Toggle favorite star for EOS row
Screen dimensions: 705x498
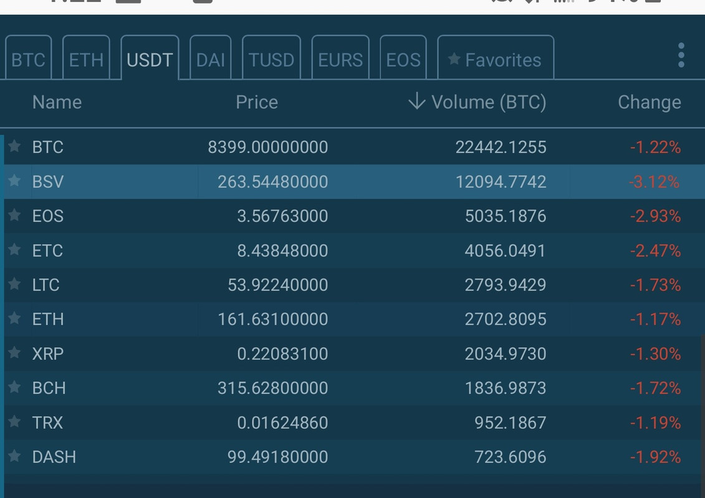(x=14, y=214)
